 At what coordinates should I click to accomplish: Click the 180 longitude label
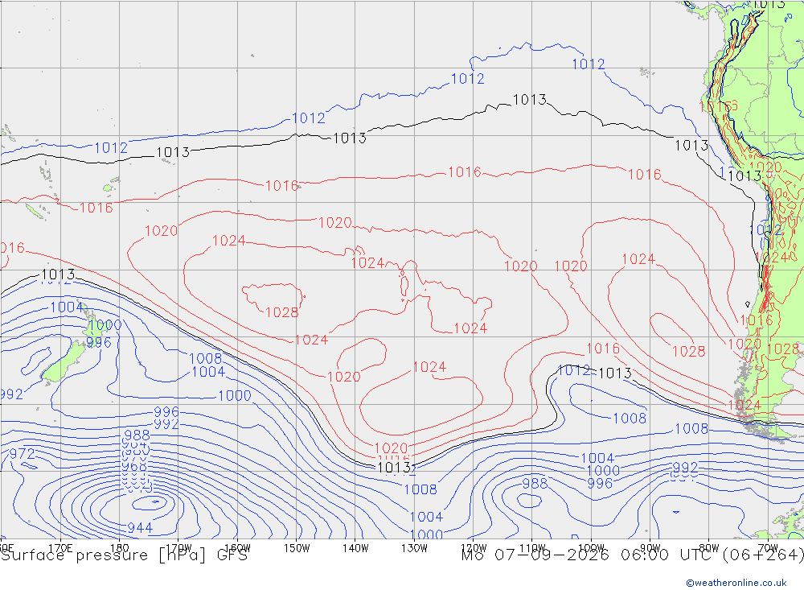(119, 548)
